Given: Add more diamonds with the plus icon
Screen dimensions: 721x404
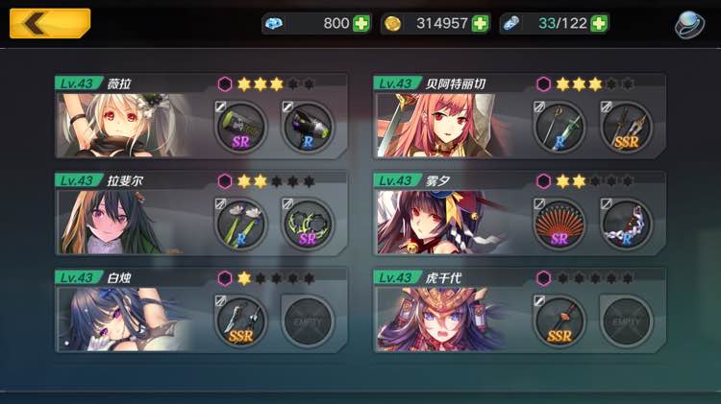Looking at the screenshot, I should click(361, 23).
